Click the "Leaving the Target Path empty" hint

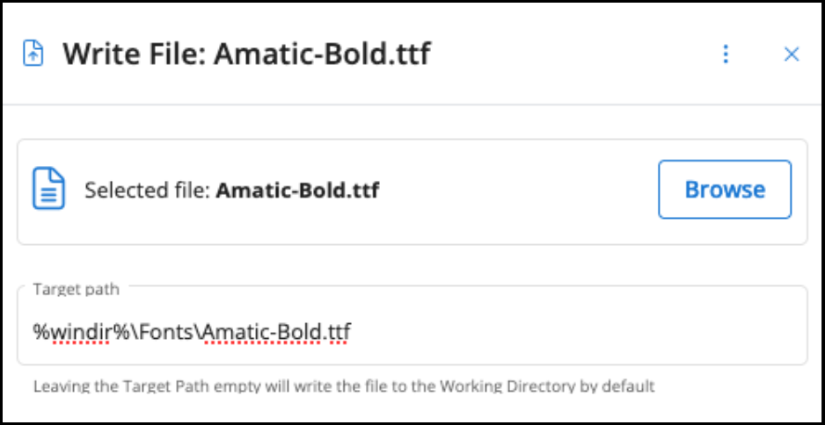point(150,386)
